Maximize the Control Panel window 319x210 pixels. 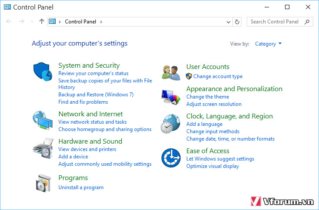pos(287,7)
